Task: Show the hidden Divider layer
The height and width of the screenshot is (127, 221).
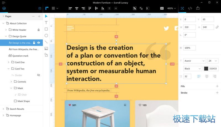Action: (x=39, y=75)
